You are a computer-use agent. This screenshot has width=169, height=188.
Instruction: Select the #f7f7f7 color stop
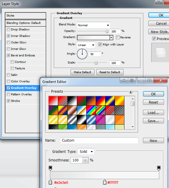105,182
